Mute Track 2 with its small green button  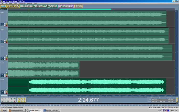[x=7, y=22]
